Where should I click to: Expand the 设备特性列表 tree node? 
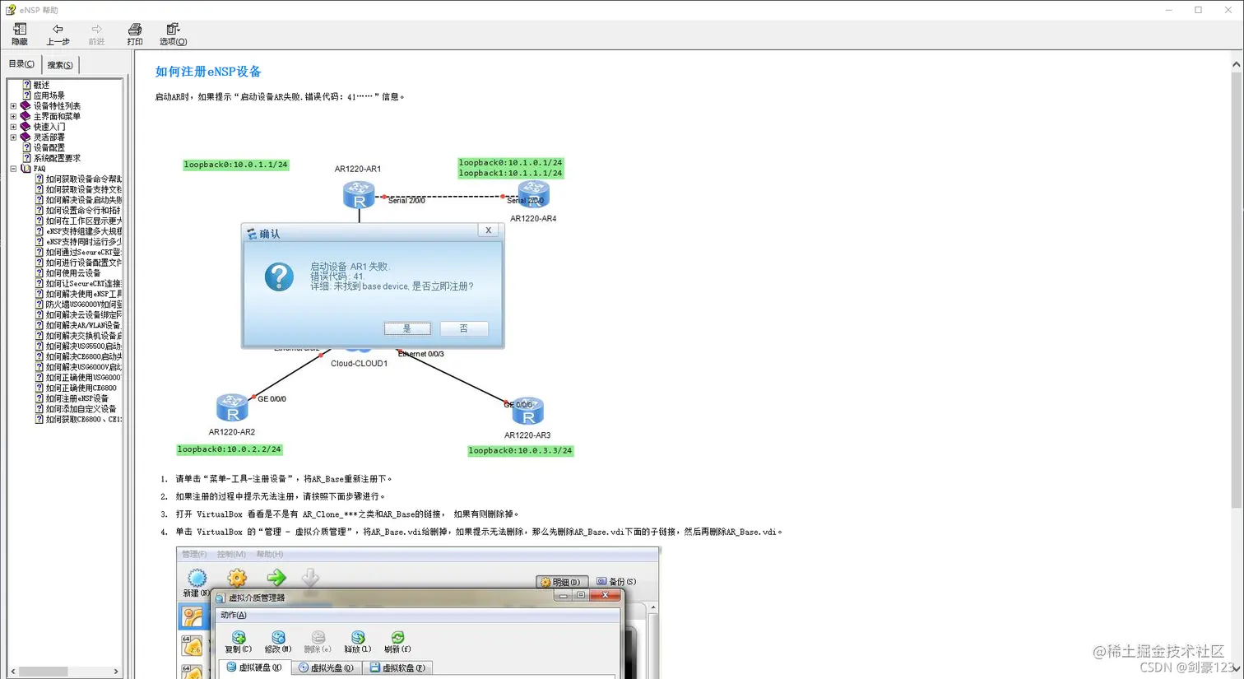pyautogui.click(x=13, y=106)
